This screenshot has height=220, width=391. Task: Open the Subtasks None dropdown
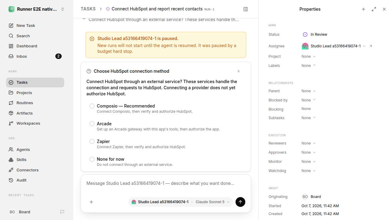[309, 118]
